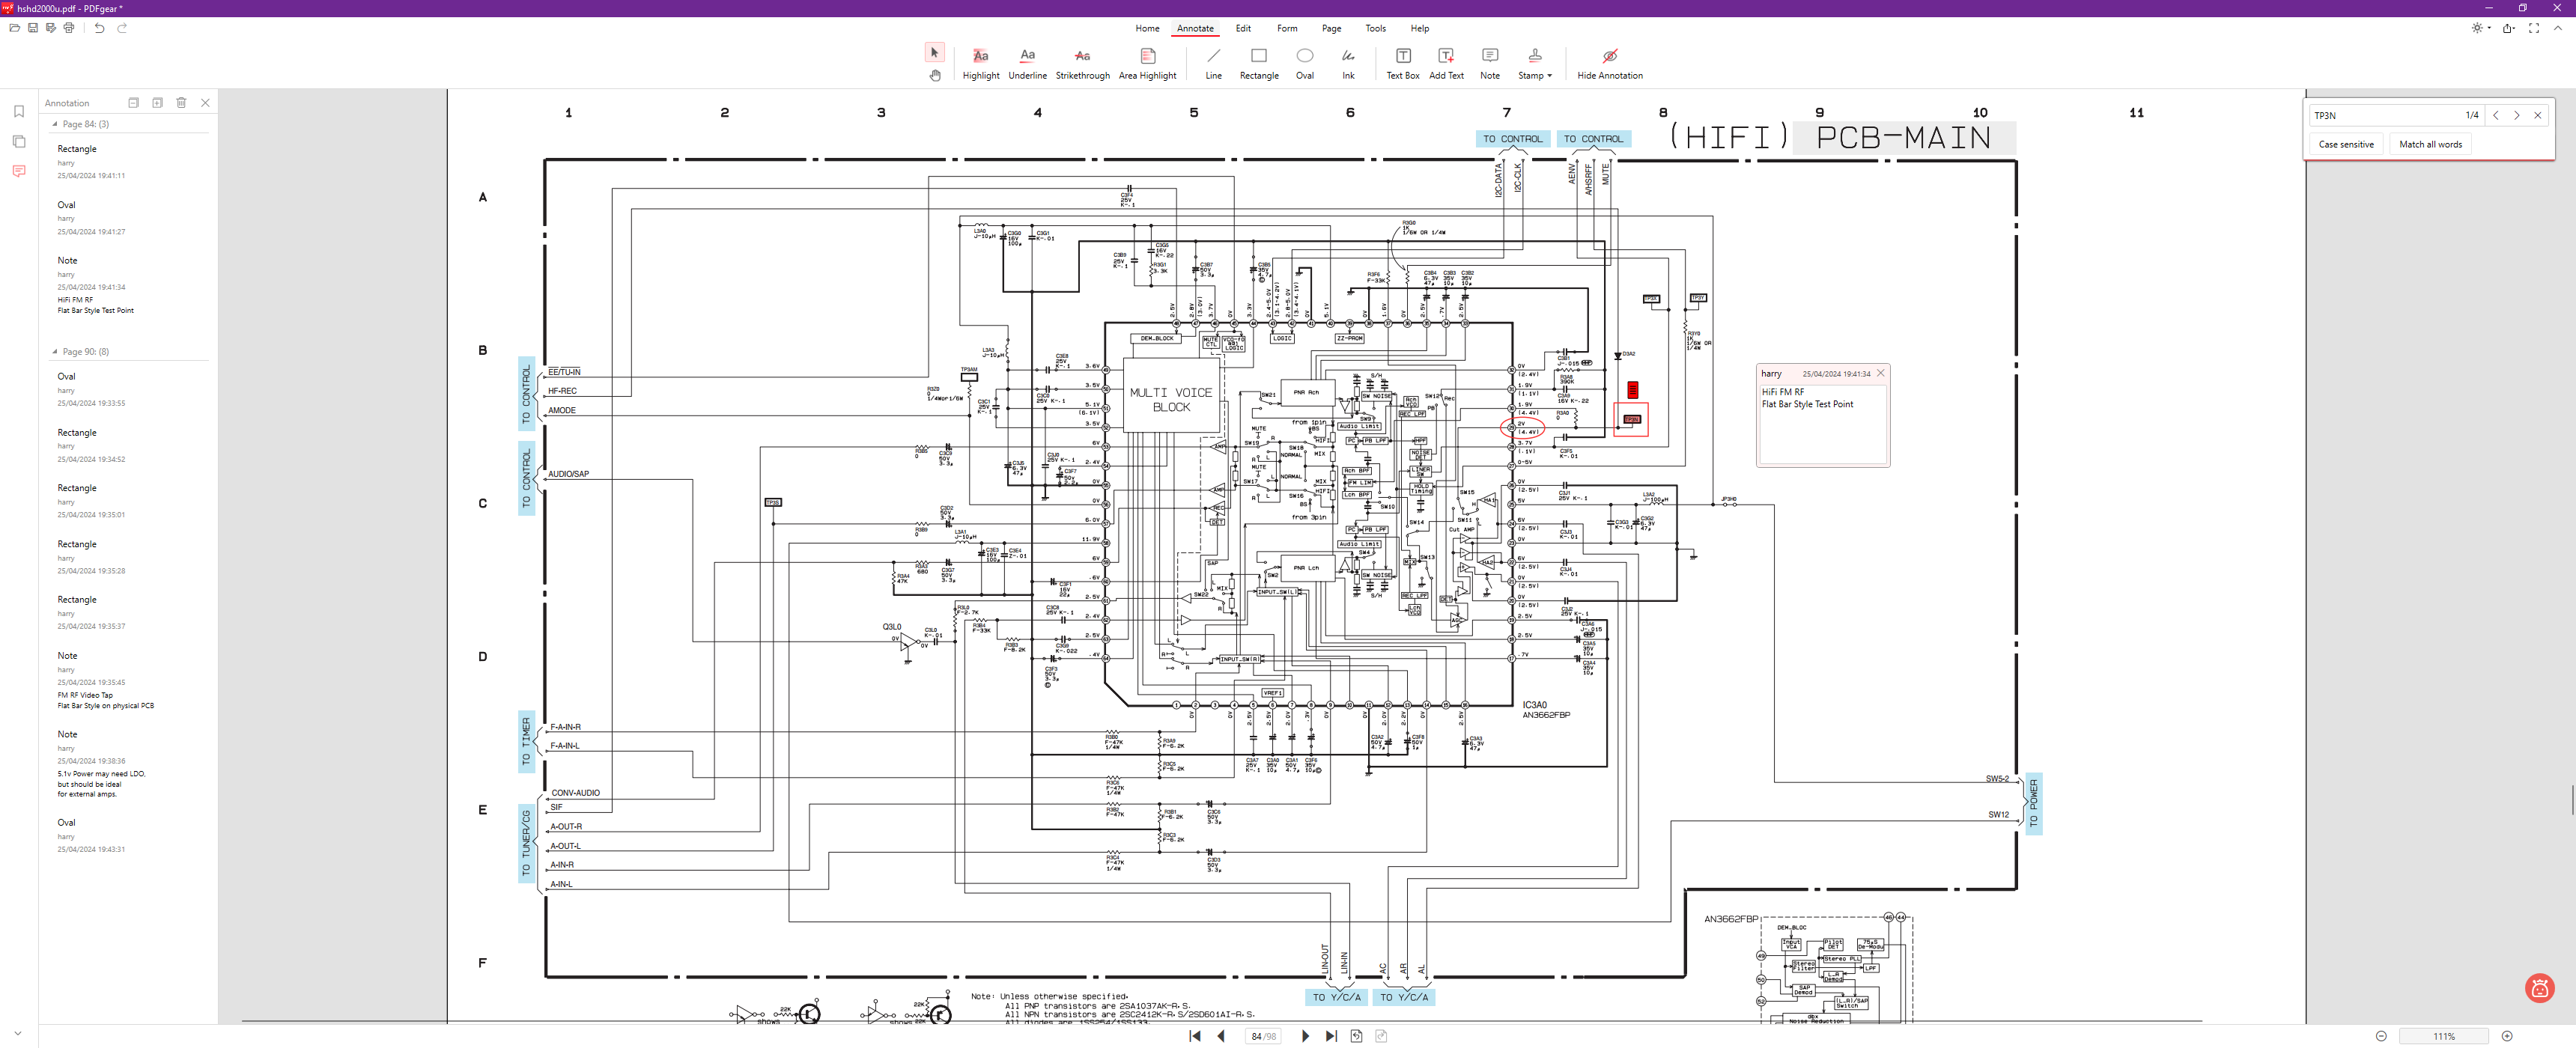Collapse the Page 84 annotation group
The image size is (2576, 1048).
coord(55,124)
